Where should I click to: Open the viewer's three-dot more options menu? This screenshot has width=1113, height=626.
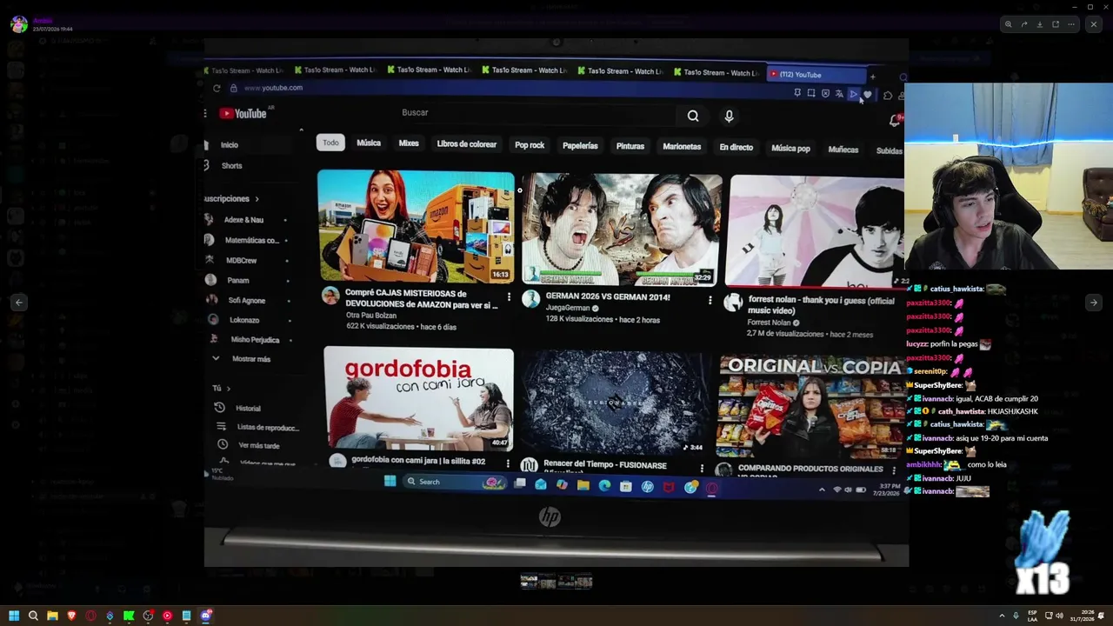[1071, 24]
